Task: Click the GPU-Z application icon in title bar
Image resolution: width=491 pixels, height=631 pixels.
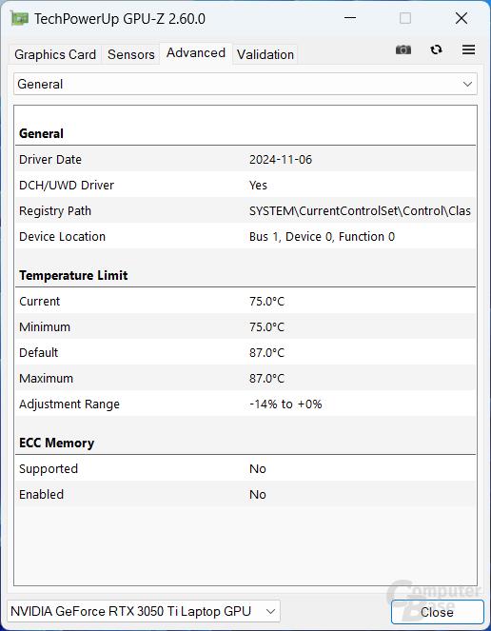Action: 19,18
